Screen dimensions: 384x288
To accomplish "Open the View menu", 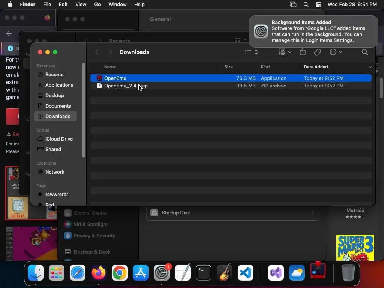I will 81,4.
